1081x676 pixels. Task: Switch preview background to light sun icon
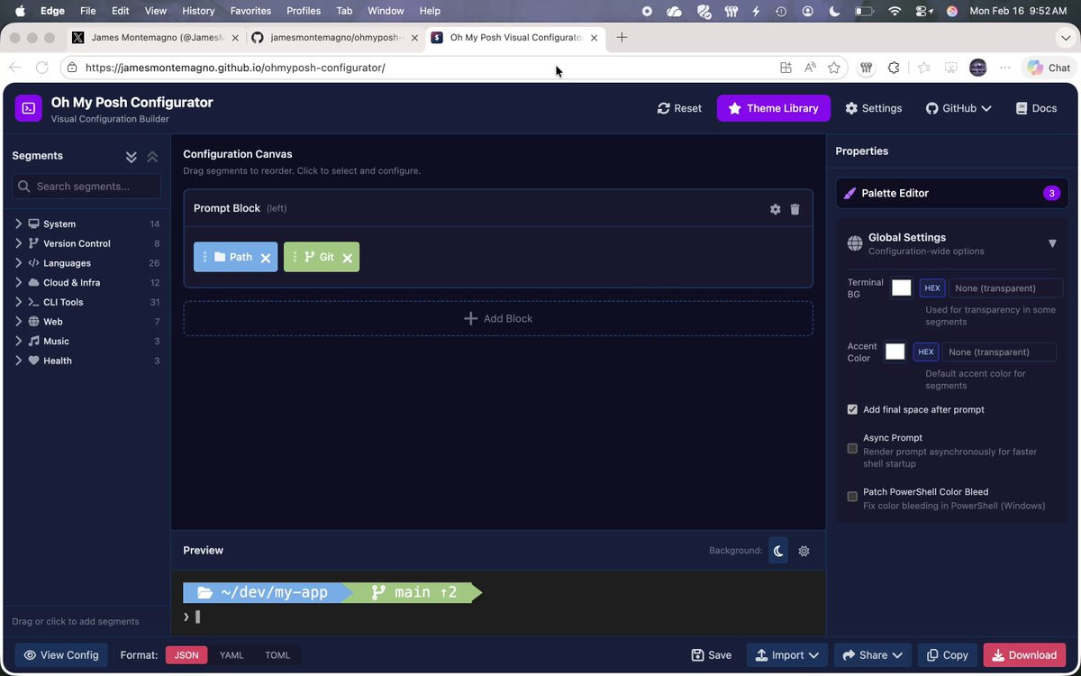point(804,551)
